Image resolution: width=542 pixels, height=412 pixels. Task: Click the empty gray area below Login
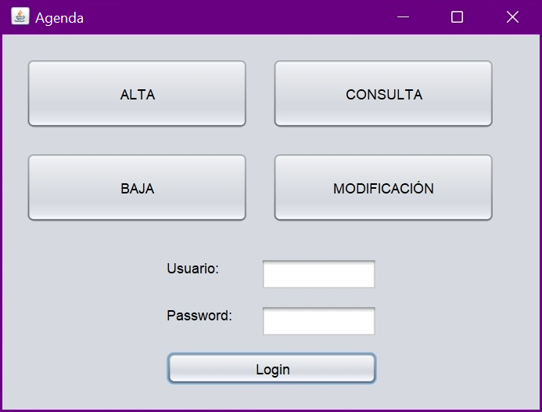pos(272,396)
